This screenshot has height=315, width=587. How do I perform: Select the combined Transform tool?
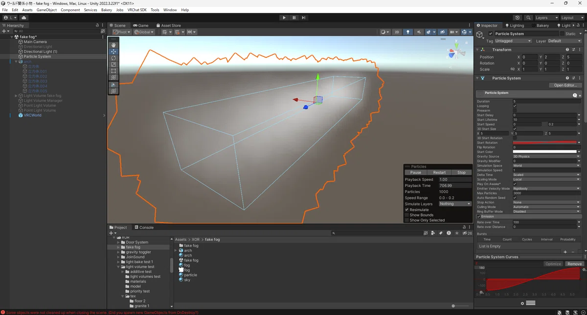click(113, 77)
